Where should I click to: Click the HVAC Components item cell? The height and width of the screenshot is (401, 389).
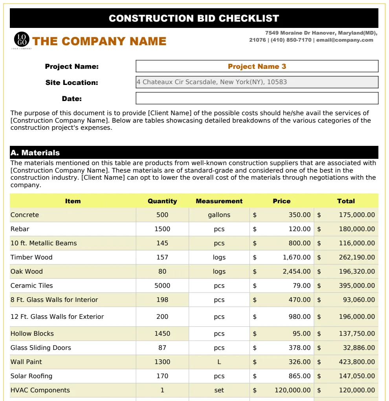click(x=73, y=390)
